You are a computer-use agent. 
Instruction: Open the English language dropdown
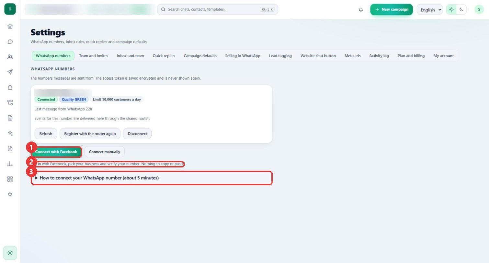pos(430,9)
